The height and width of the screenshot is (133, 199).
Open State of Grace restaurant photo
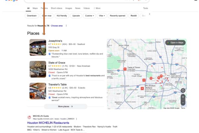point(38,69)
